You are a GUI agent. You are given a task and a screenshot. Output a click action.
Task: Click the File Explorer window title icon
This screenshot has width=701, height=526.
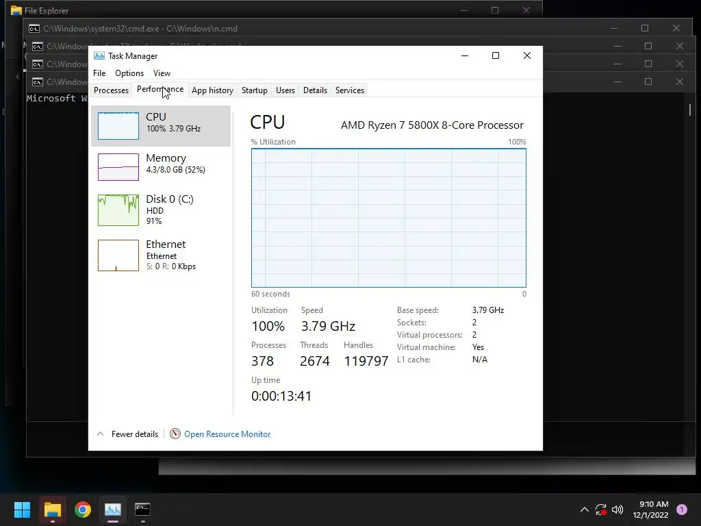(x=16, y=10)
